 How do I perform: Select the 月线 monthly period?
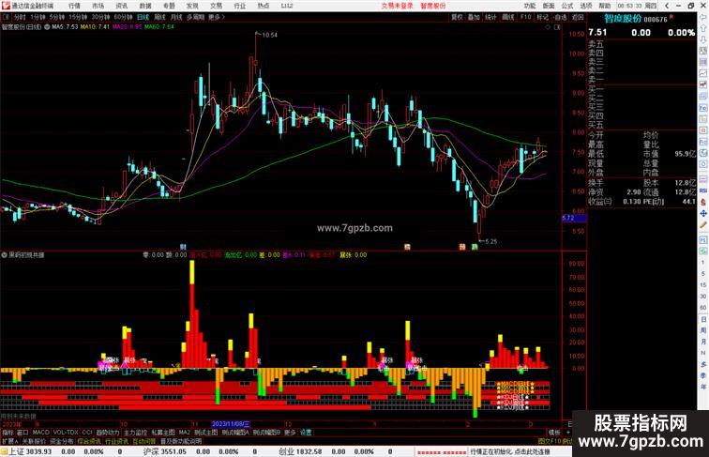point(176,17)
